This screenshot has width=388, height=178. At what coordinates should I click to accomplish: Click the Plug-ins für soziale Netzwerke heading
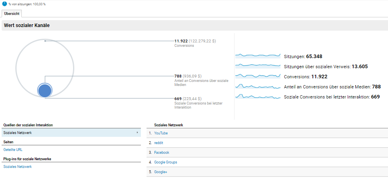(x=27, y=159)
